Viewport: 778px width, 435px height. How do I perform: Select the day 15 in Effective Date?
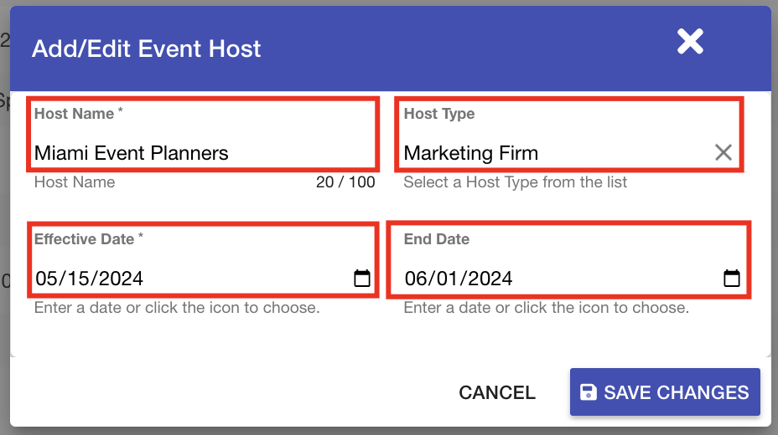79,279
